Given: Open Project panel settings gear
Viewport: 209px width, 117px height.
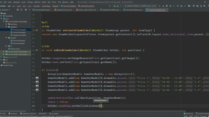Looking at the screenshot, I should (26, 10).
